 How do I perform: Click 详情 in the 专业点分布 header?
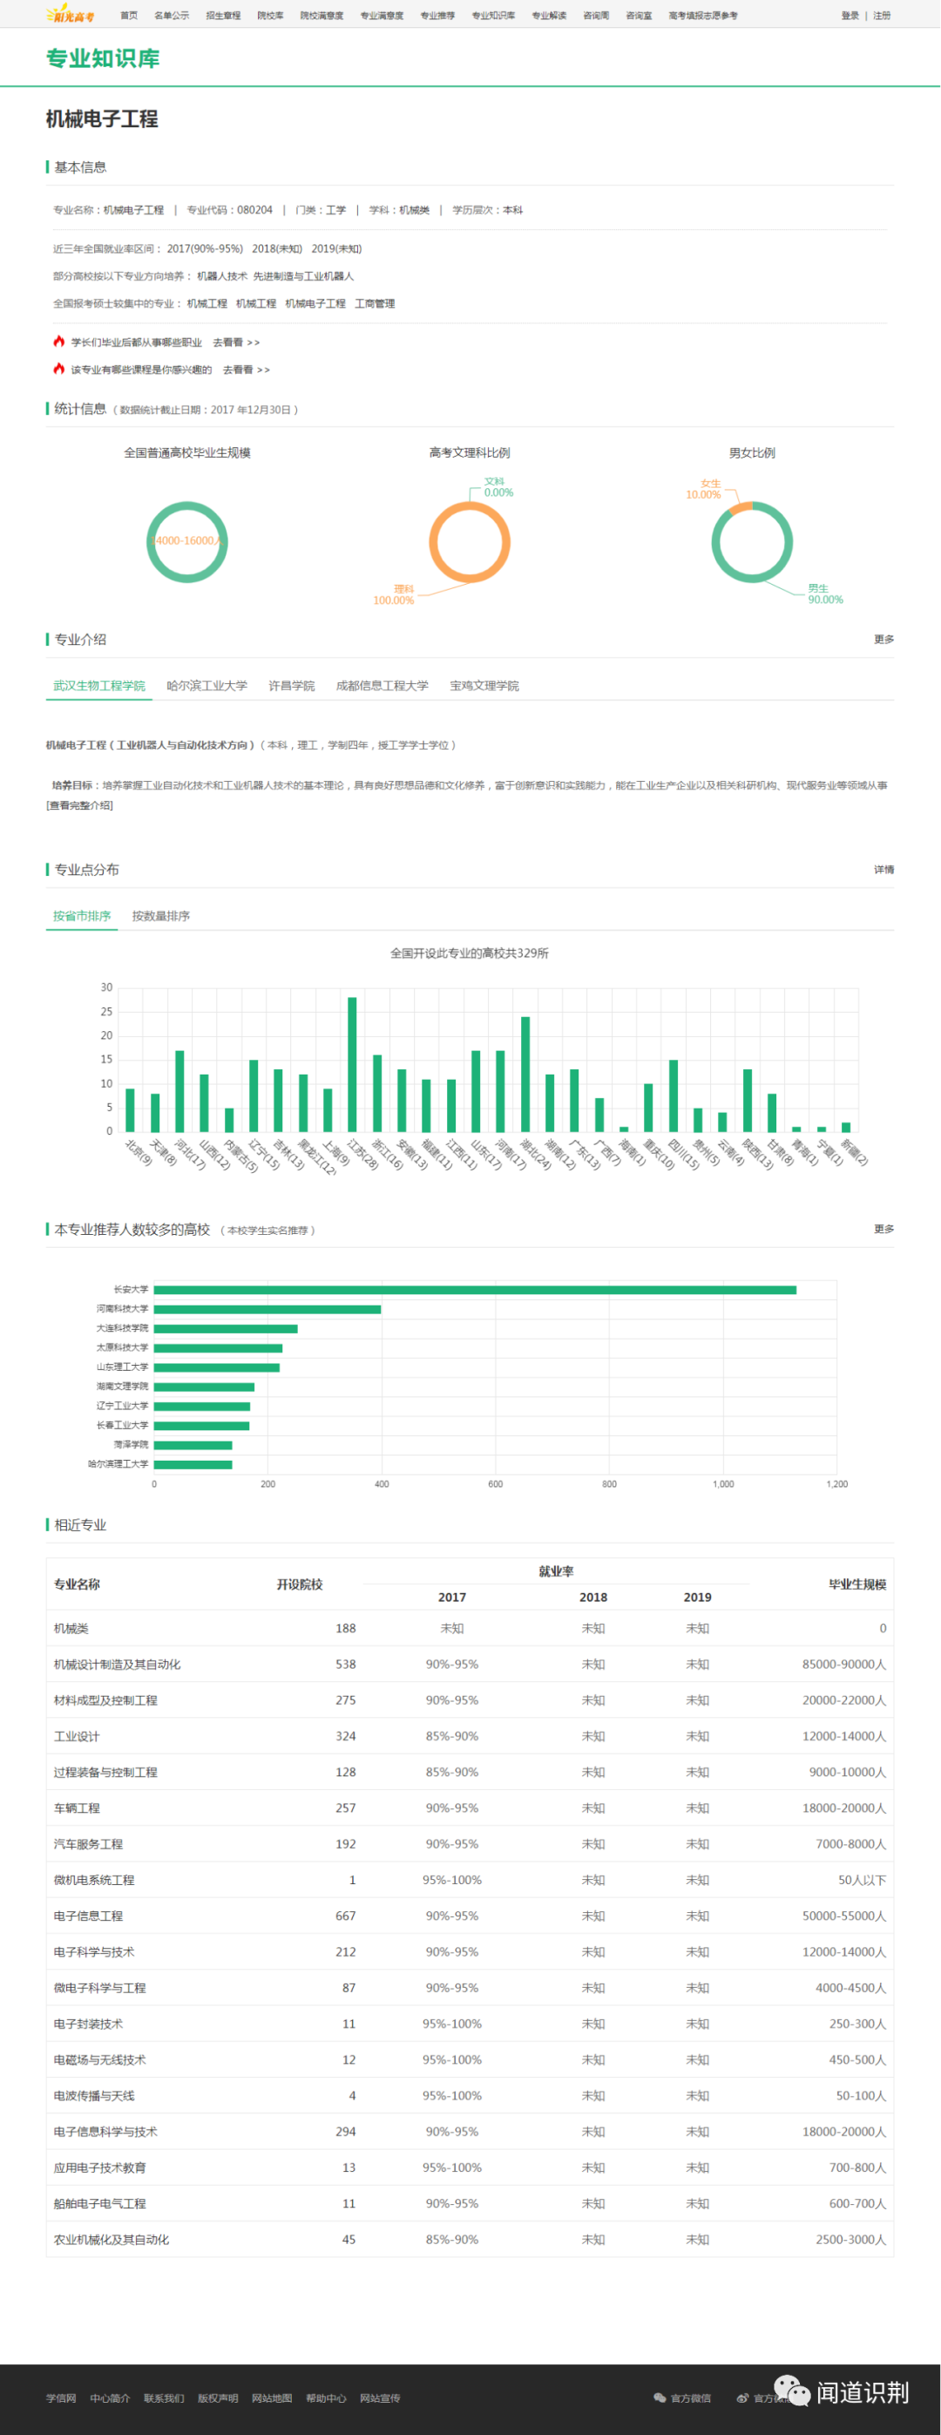click(883, 869)
